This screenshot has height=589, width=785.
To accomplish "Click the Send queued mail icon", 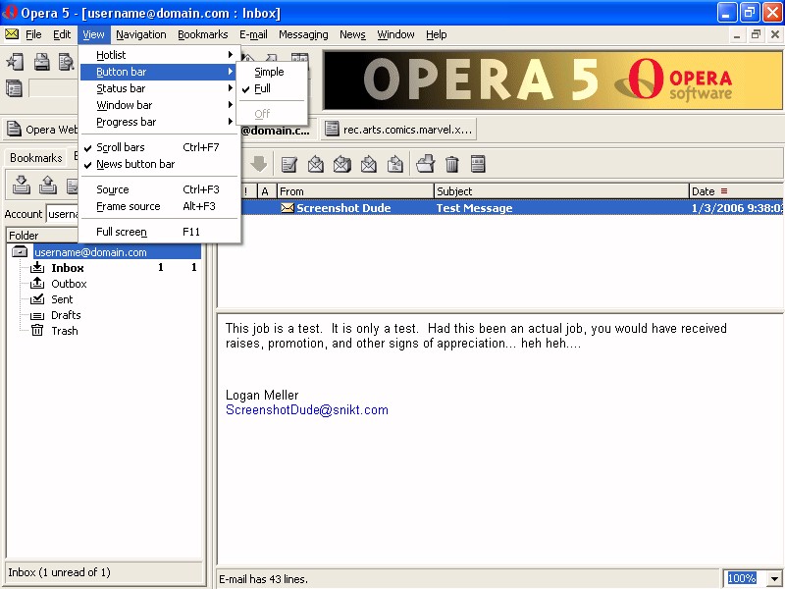I will tap(47, 185).
